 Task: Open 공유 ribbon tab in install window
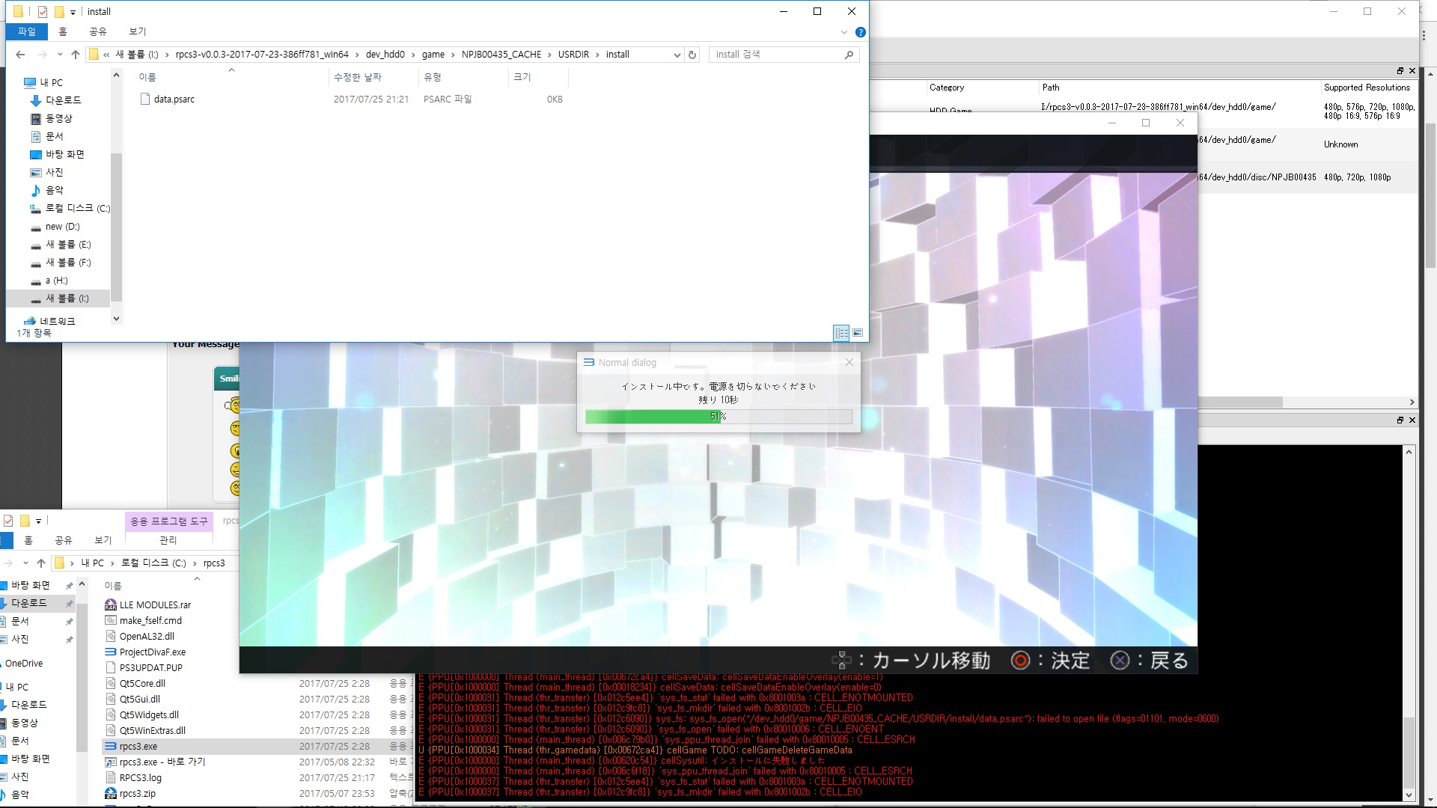(x=98, y=31)
